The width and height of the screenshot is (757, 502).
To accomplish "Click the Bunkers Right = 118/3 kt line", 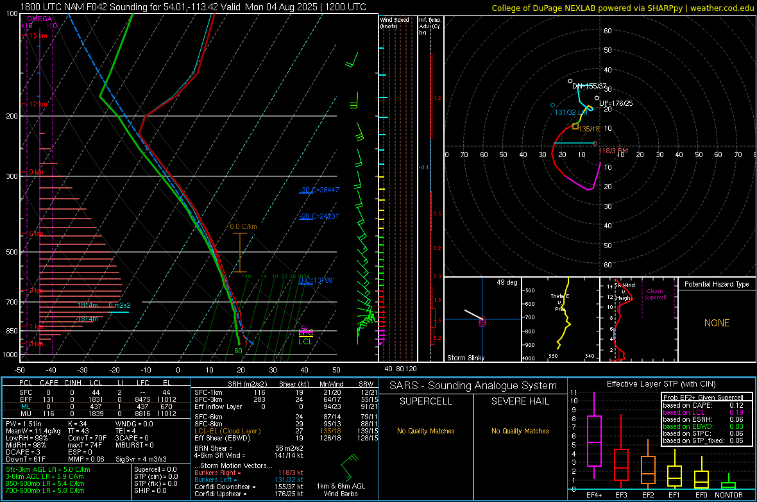I will coord(249,473).
